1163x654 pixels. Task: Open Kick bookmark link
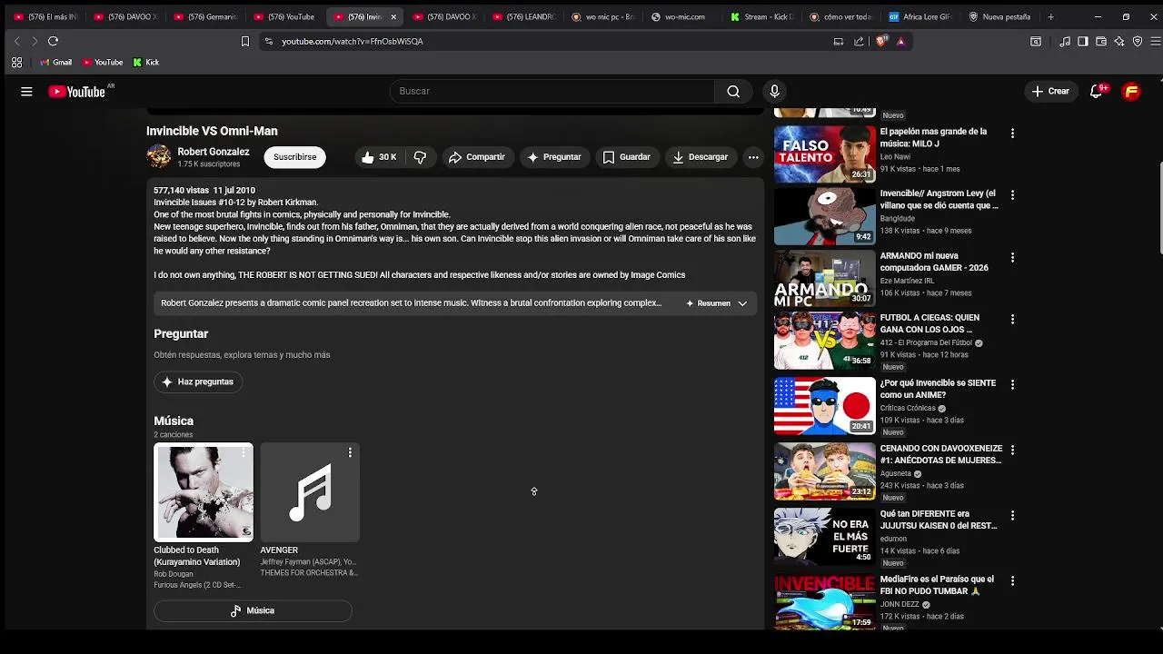[145, 63]
